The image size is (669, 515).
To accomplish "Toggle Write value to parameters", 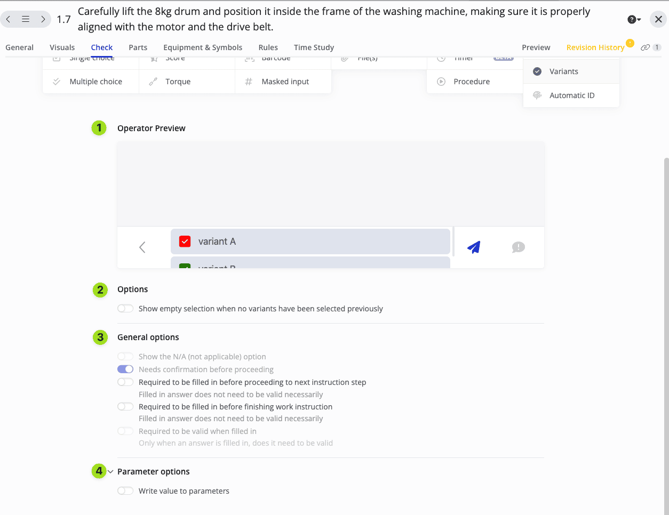I will click(125, 491).
